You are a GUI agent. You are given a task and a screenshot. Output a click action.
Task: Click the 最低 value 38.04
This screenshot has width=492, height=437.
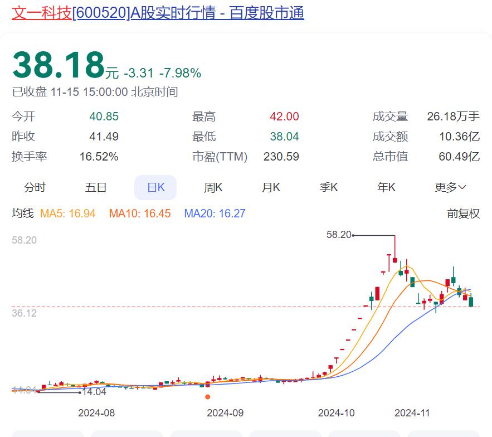[284, 137]
